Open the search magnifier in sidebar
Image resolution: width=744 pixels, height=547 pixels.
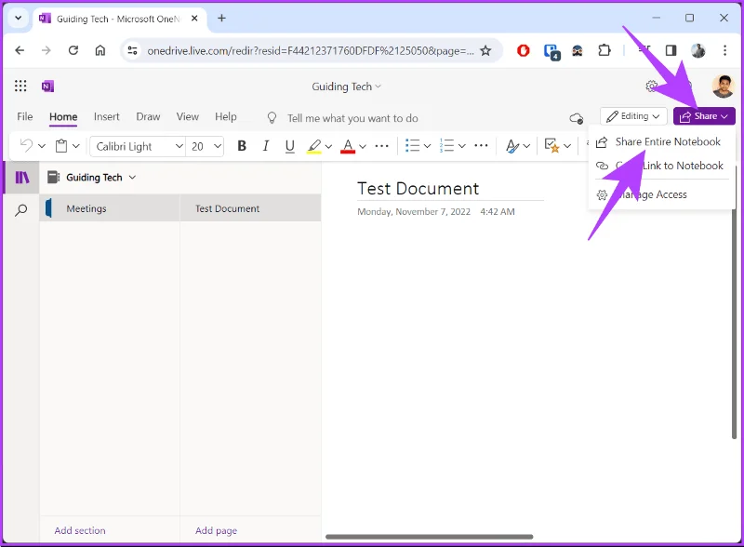(20, 210)
